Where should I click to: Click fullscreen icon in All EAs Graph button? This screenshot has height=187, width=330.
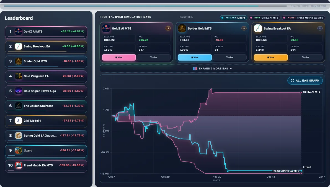tap(293, 80)
